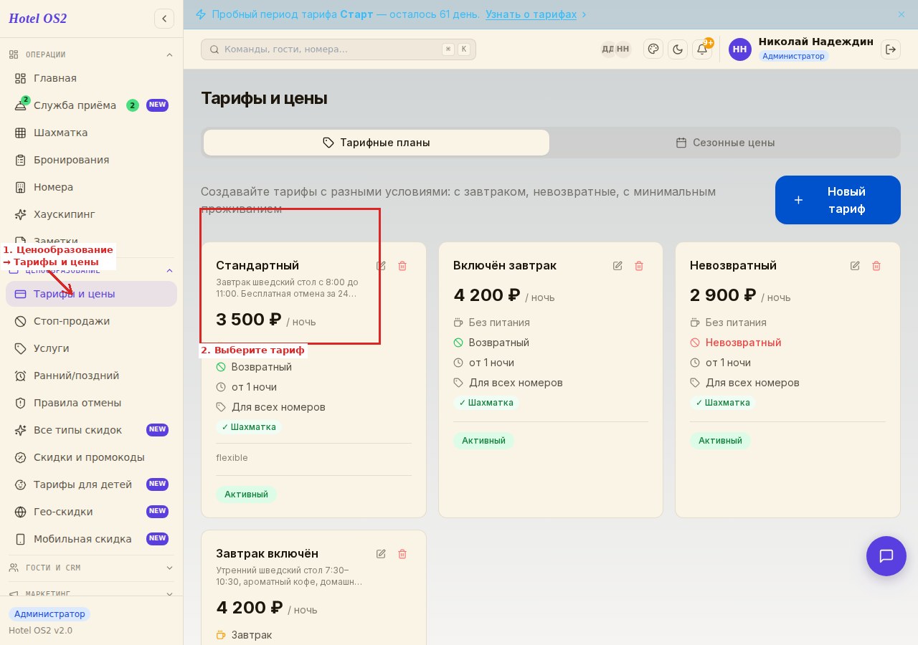Click Завтрак label on Завтрак включён card
Screen dimensions: 918x645
pyautogui.click(x=252, y=635)
